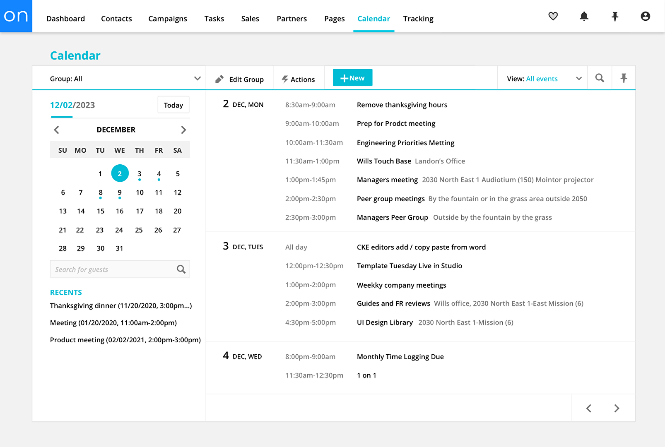Click the RECENTS heading

point(66,293)
